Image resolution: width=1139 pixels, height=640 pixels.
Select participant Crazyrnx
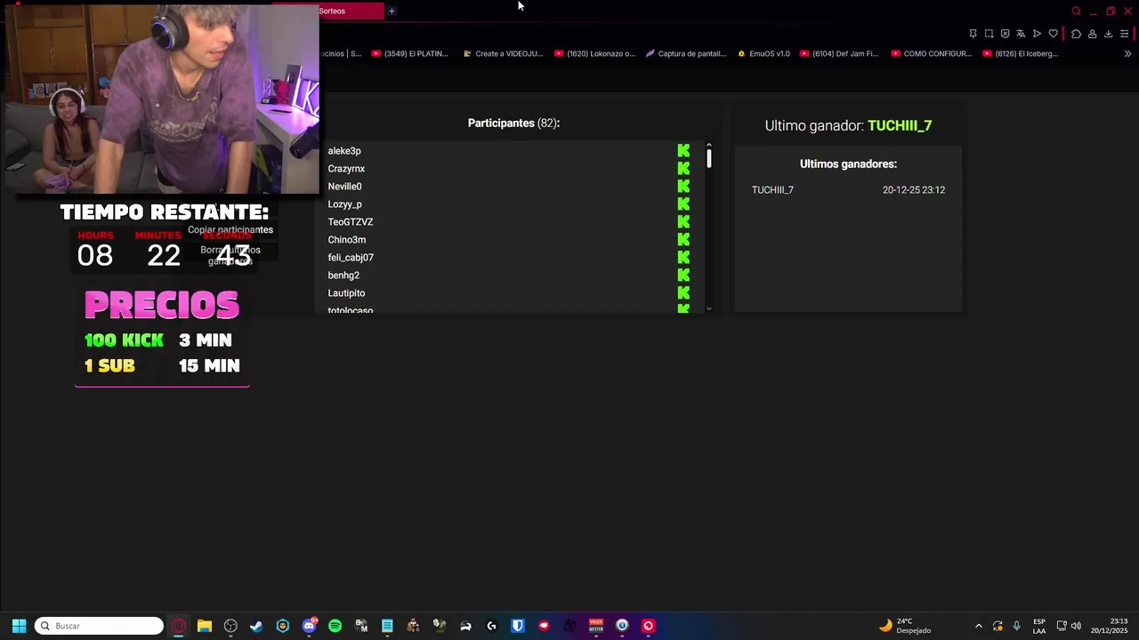point(346,169)
